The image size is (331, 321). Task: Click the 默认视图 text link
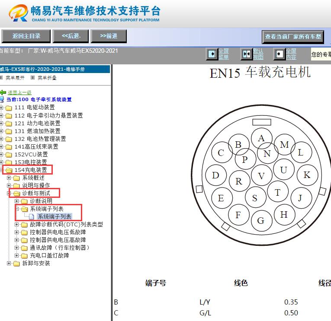click(258, 54)
